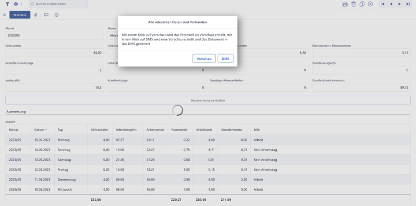This screenshot has height=206, width=416.
Task: Open the comments speech bubble tab
Action: (46, 15)
